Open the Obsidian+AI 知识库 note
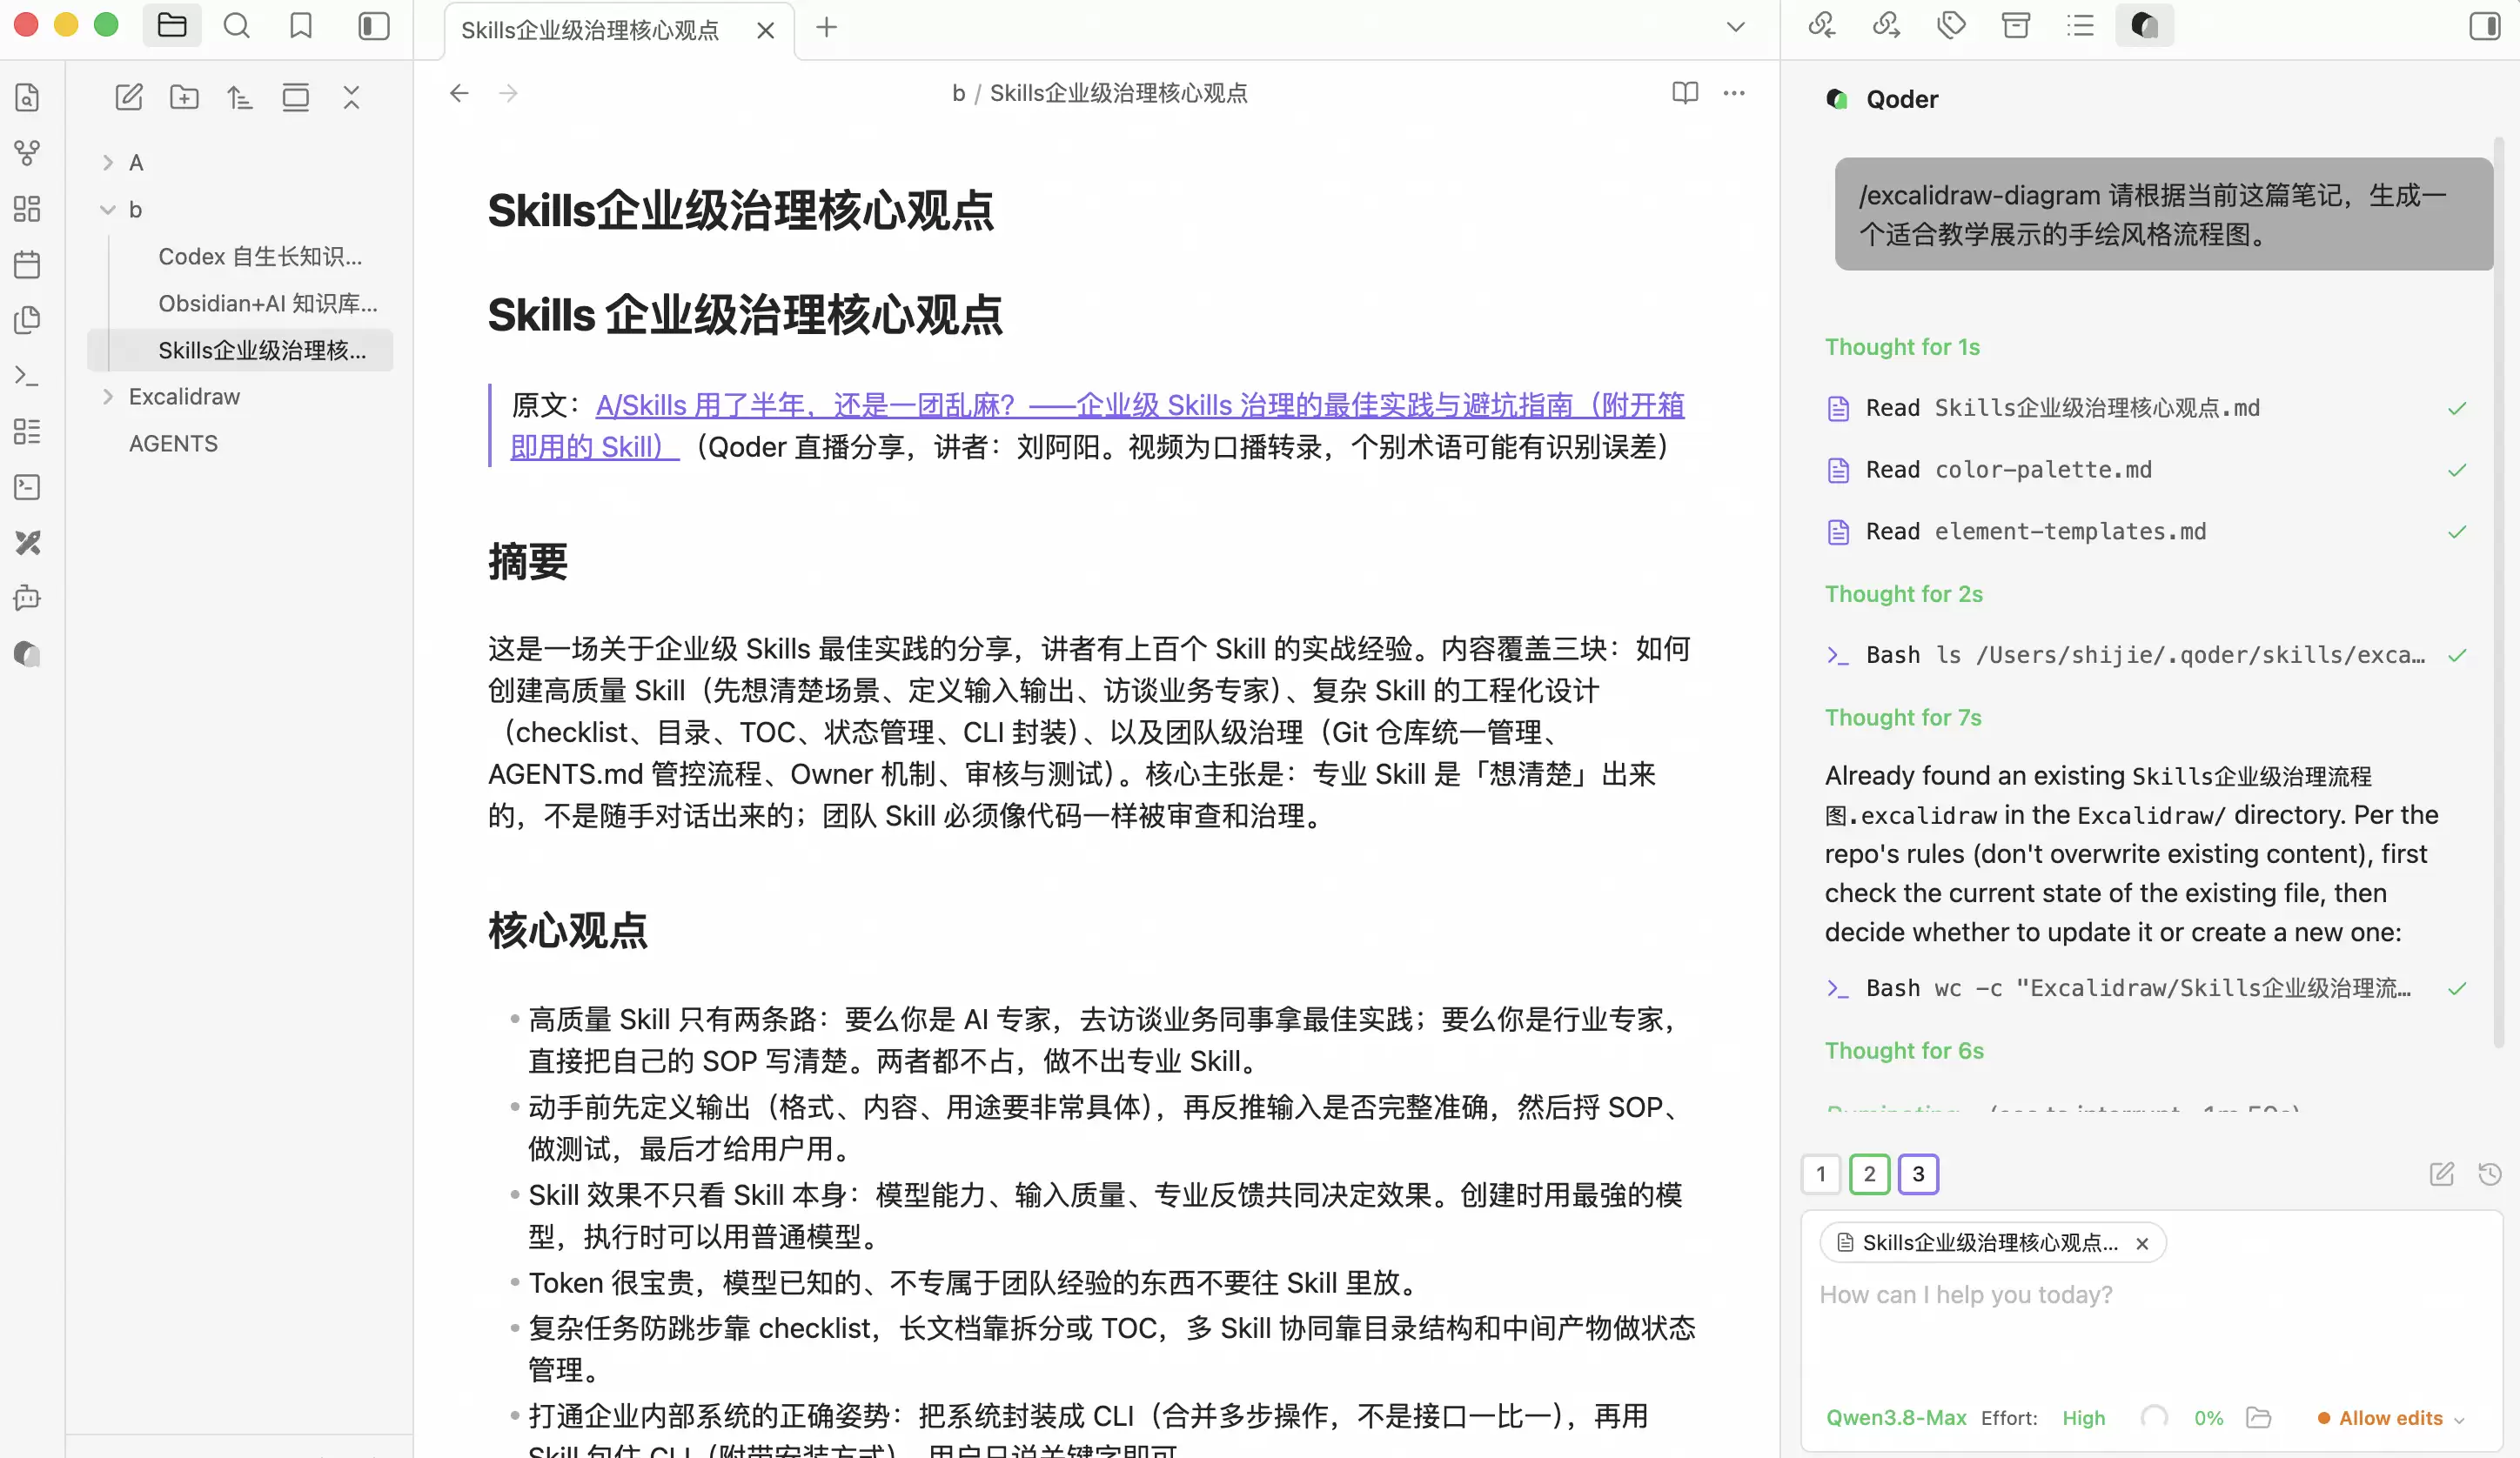Screen dimensions: 2520x1458 (x=268, y=304)
